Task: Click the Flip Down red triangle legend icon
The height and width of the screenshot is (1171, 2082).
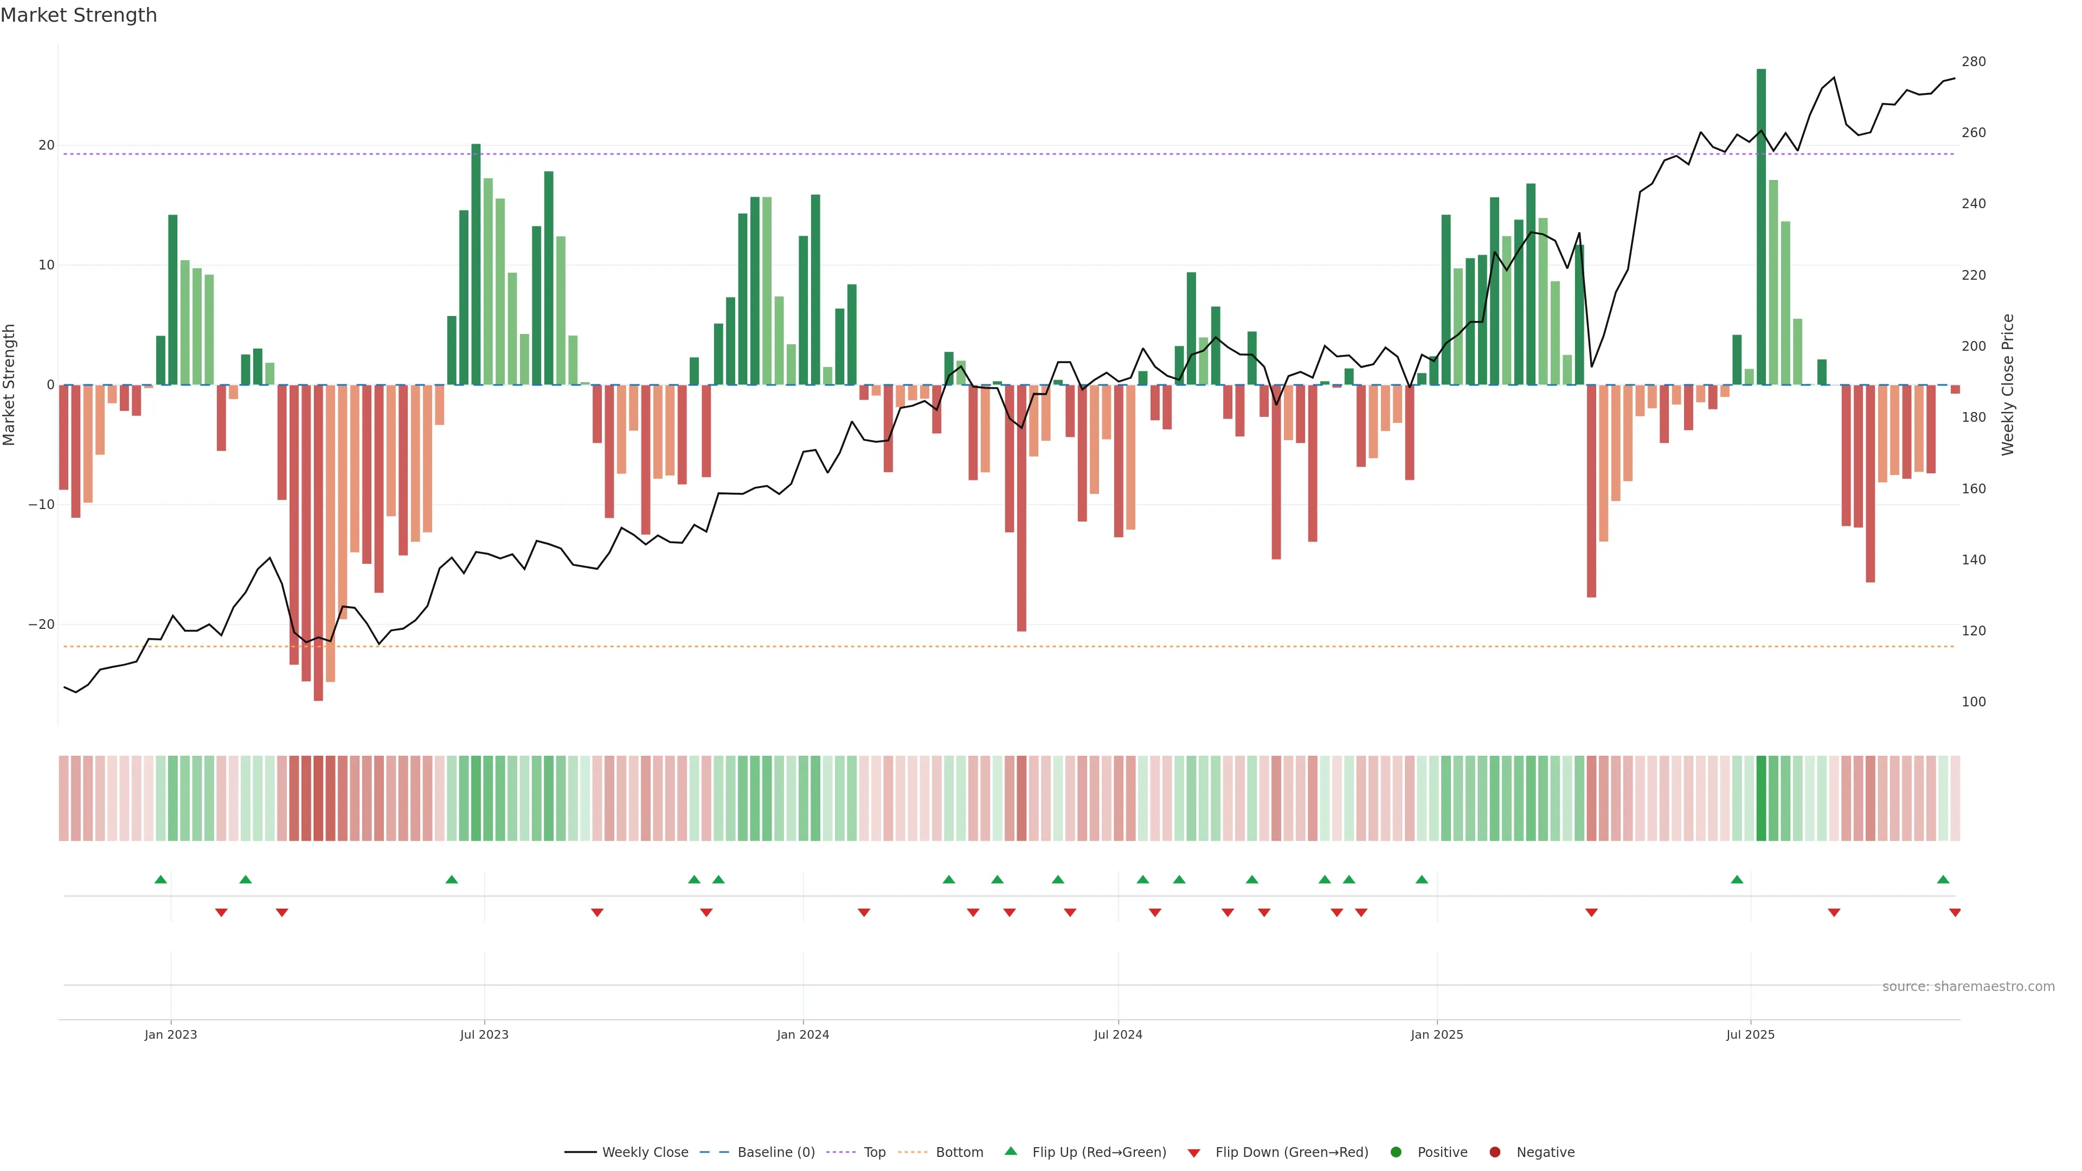Action: click(1194, 1153)
